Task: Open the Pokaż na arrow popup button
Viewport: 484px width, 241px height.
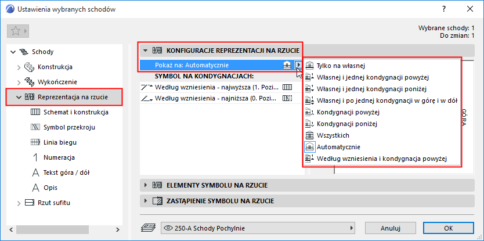Action: [298, 65]
